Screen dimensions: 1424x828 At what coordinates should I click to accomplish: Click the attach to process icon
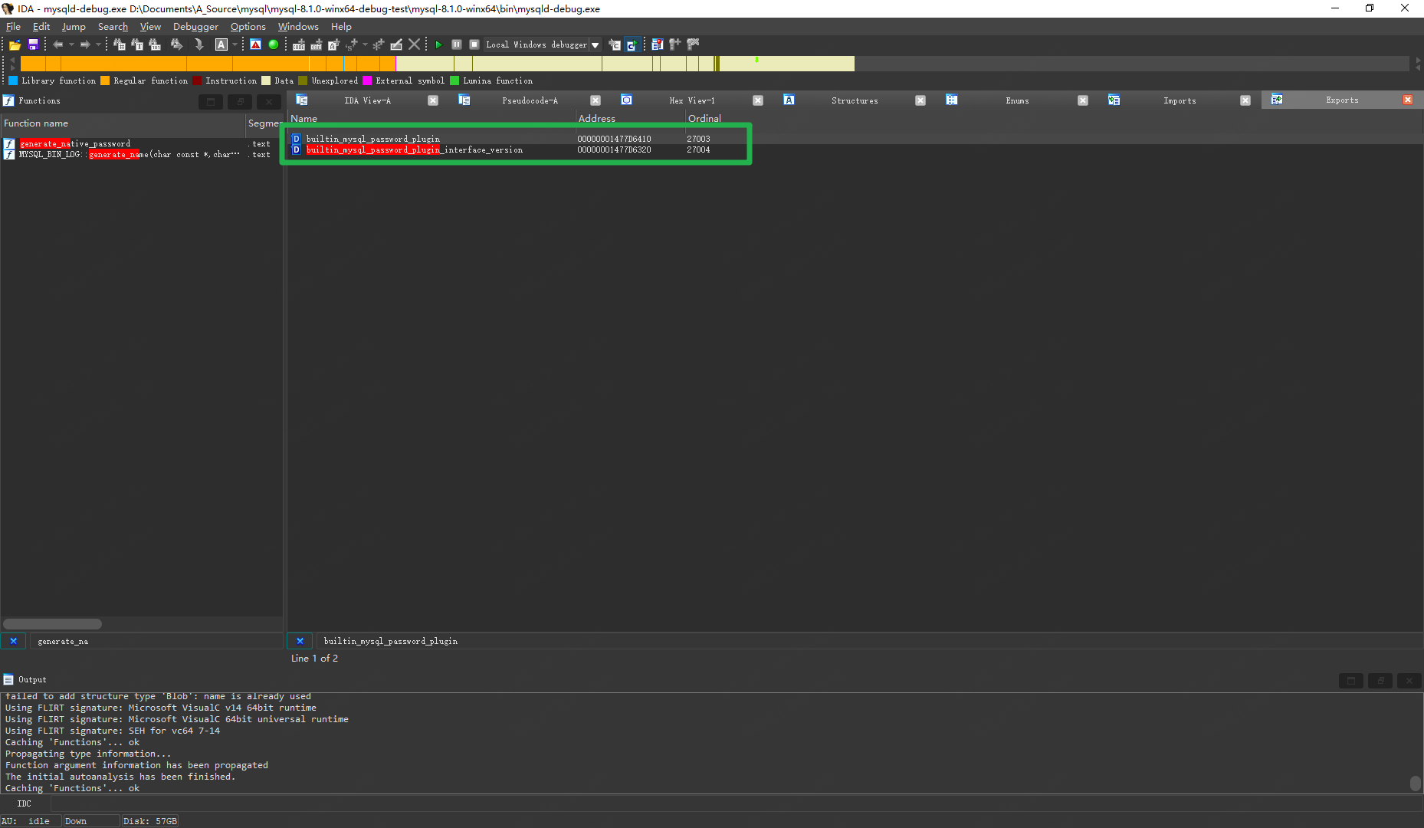coord(614,44)
